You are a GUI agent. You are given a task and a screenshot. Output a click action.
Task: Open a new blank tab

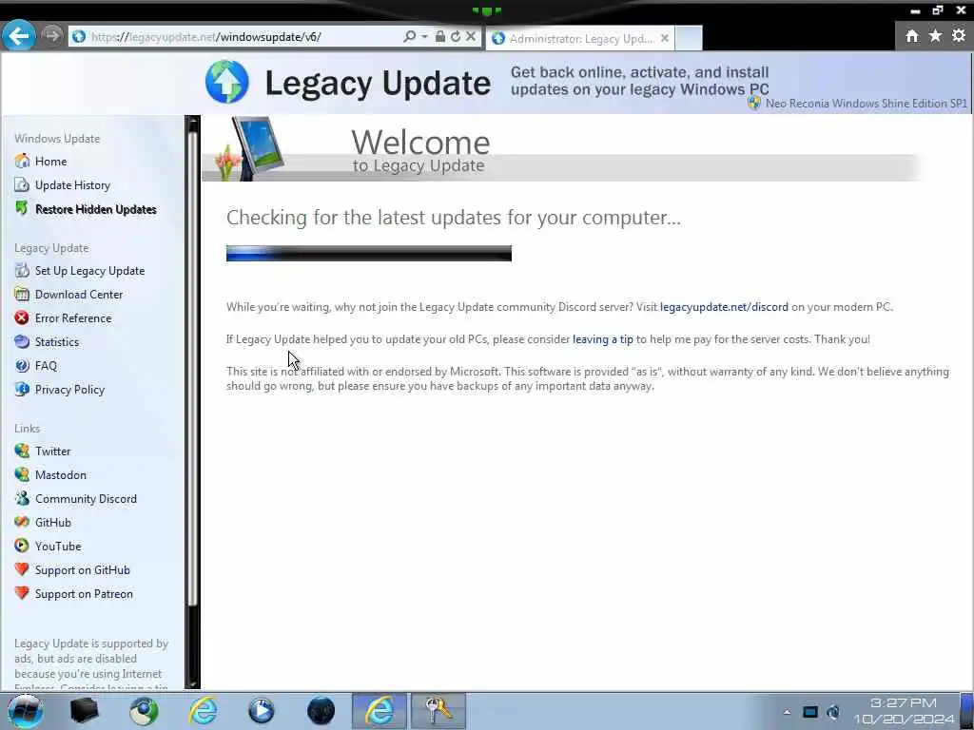689,38
